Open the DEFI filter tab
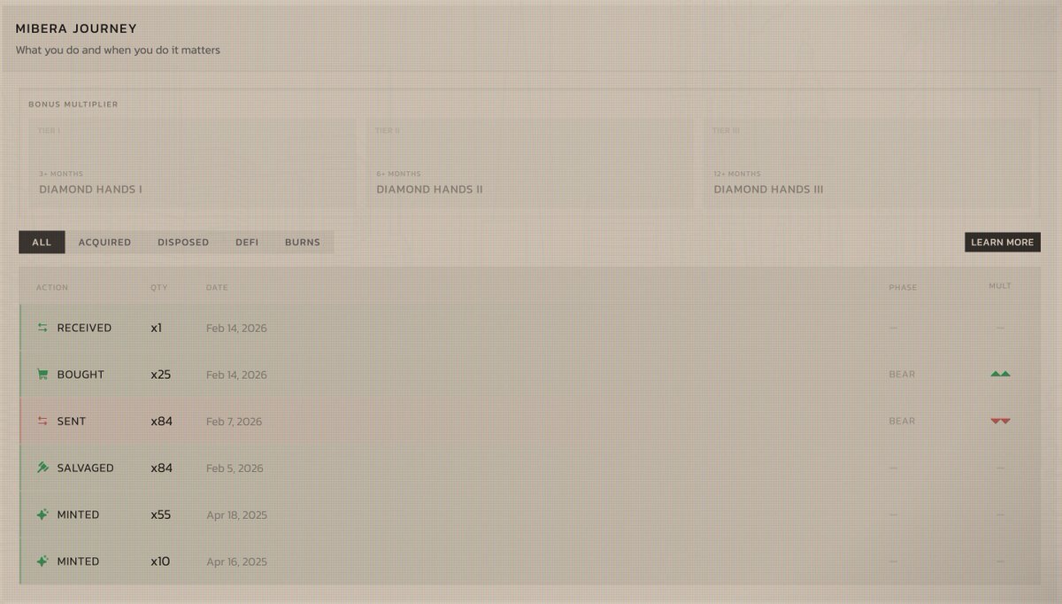Image resolution: width=1062 pixels, height=604 pixels. (247, 242)
